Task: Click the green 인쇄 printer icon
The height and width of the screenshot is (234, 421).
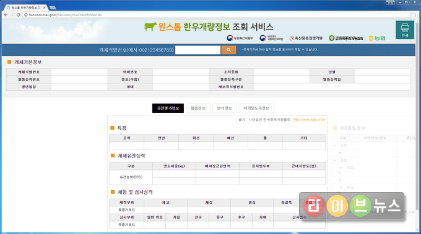Action: coord(405,30)
